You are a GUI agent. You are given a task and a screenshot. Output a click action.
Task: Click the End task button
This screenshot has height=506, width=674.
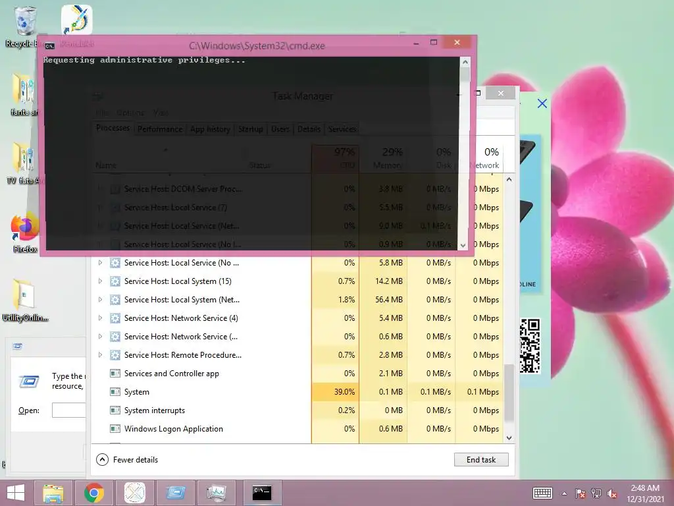point(481,459)
